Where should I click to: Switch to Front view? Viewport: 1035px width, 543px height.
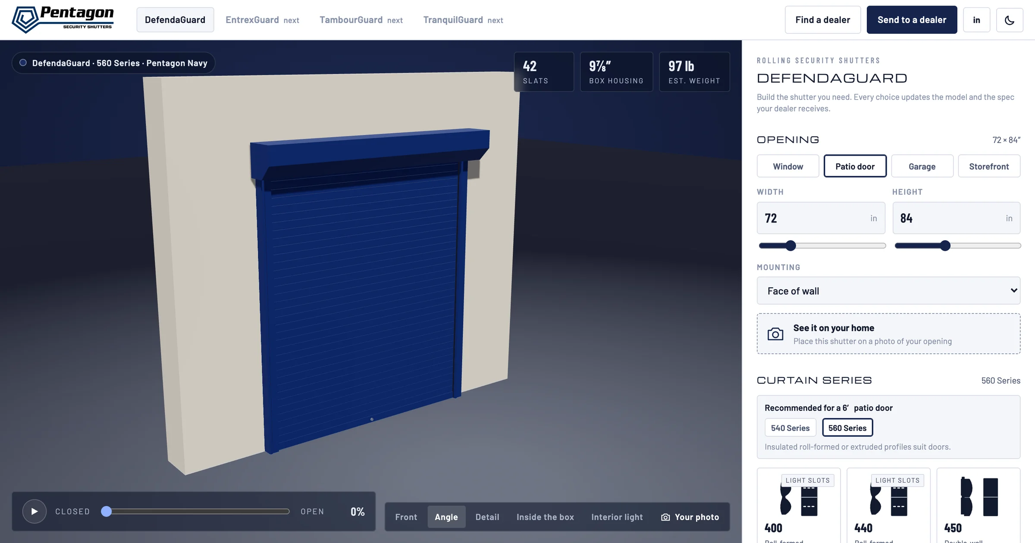[x=406, y=517]
